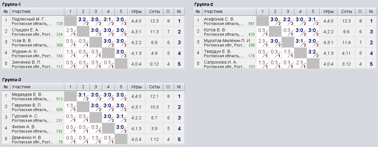Open participant Гаврилин В. П.
The height and width of the screenshot is (147, 378).
click(x=27, y=105)
